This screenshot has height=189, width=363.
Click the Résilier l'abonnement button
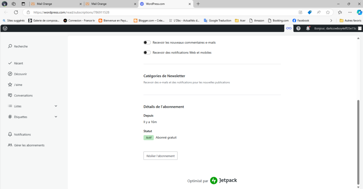pyautogui.click(x=160, y=156)
